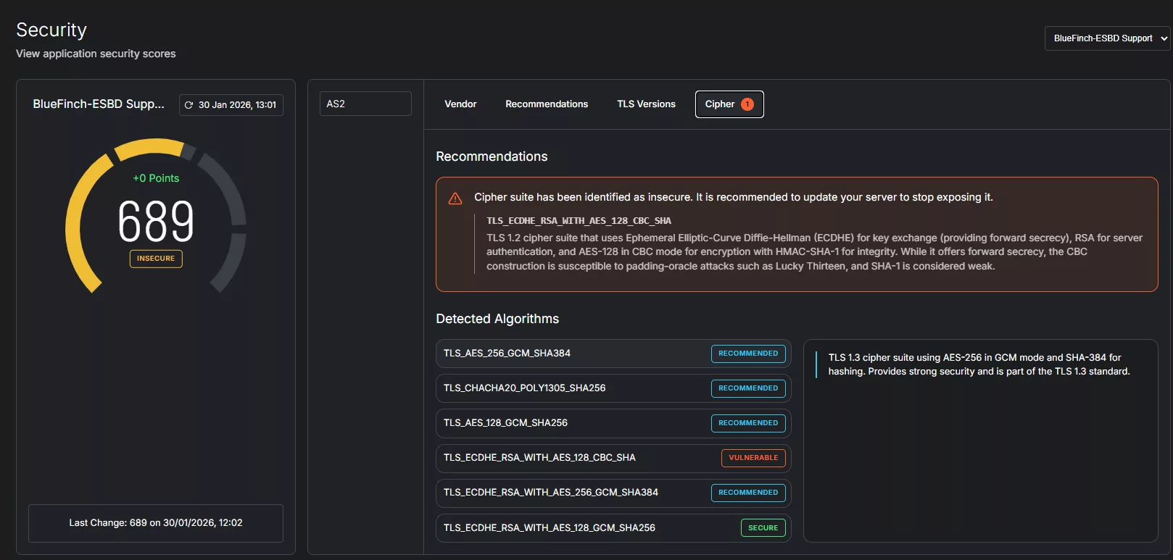Click the cipher name inside the alert box
This screenshot has width=1173, height=560.
point(579,221)
